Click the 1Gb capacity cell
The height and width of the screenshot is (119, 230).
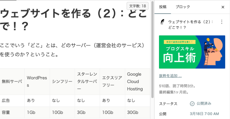point(37,112)
